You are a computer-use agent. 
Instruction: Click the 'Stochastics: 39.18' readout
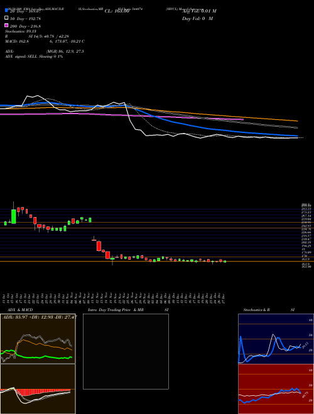(20, 31)
